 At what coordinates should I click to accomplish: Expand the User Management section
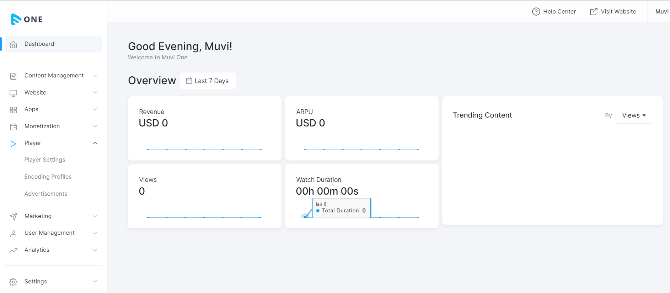pos(95,233)
